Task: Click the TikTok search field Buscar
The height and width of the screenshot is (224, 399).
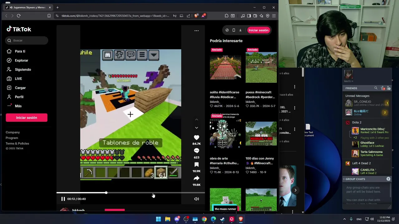Action: (26, 40)
